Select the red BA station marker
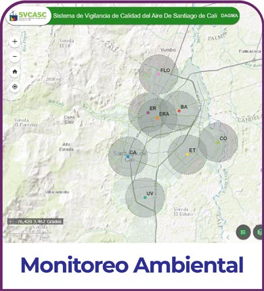 tap(179, 111)
